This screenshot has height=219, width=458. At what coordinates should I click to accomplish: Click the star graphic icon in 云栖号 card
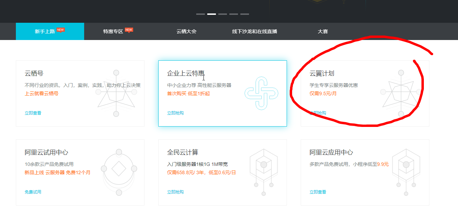click(116, 93)
